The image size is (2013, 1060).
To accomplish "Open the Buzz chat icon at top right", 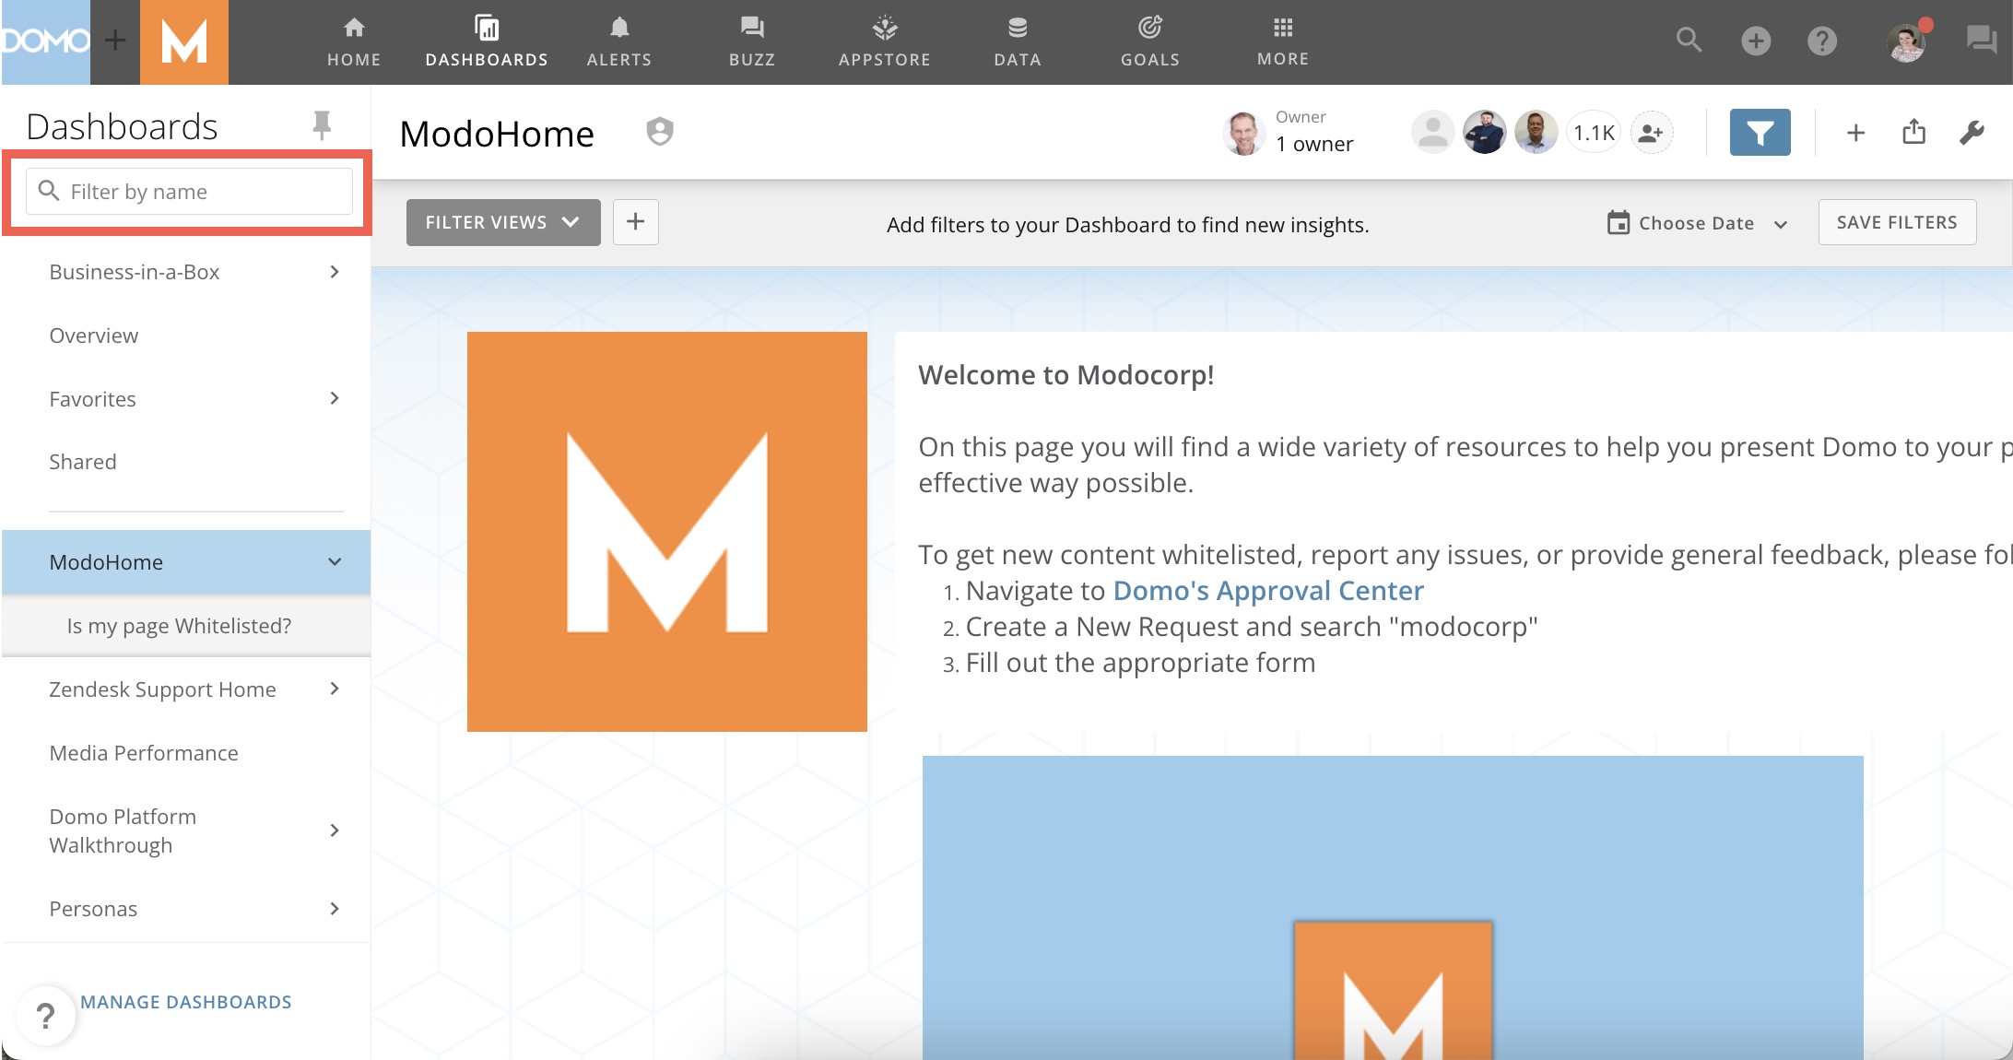I will (1981, 41).
